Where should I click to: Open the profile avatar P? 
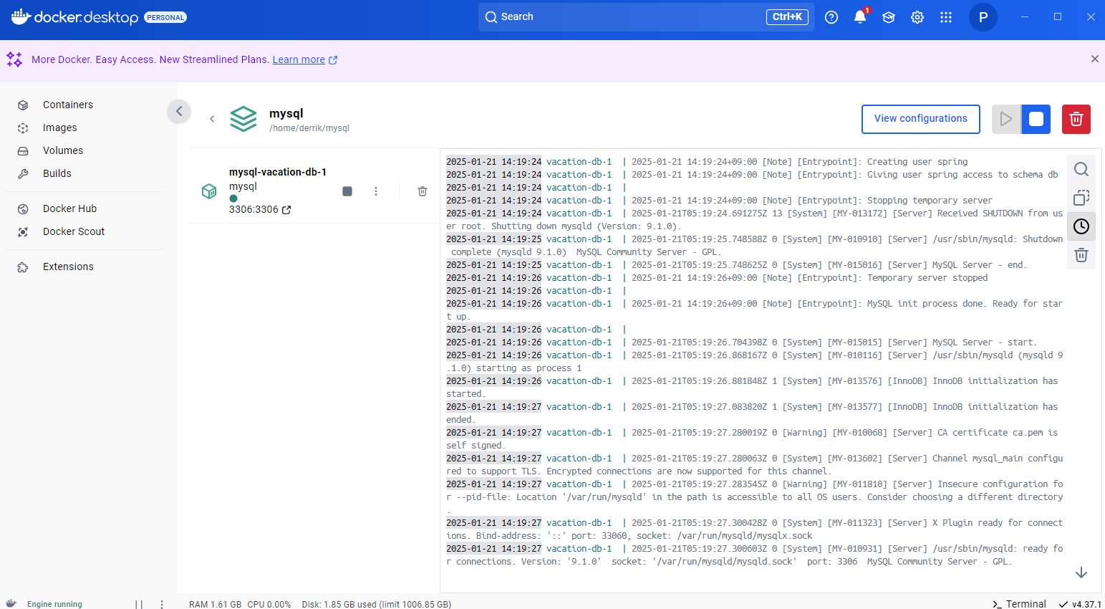pyautogui.click(x=983, y=17)
